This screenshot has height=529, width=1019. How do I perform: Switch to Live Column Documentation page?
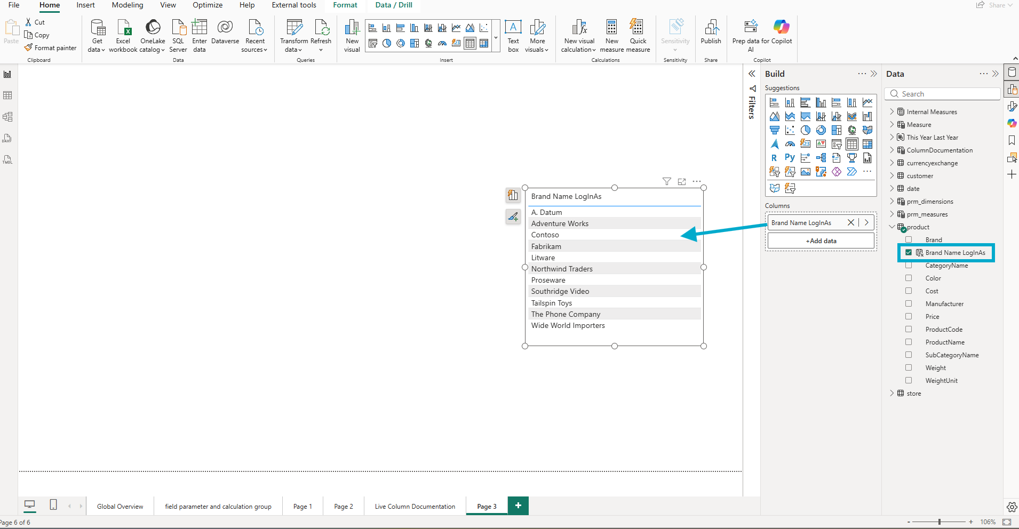[x=415, y=506]
